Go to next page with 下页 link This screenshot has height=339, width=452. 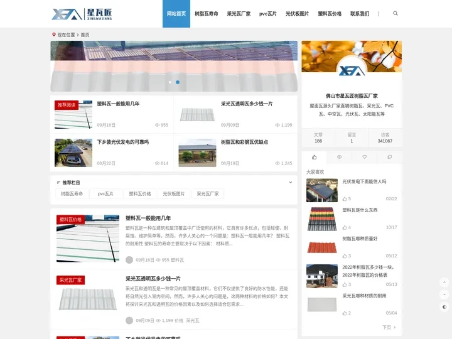click(389, 327)
